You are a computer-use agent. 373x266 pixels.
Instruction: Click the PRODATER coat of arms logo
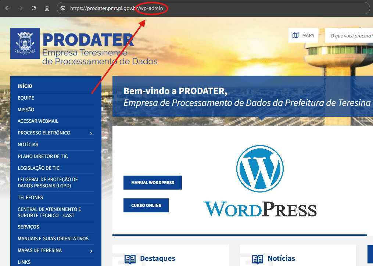(x=25, y=43)
